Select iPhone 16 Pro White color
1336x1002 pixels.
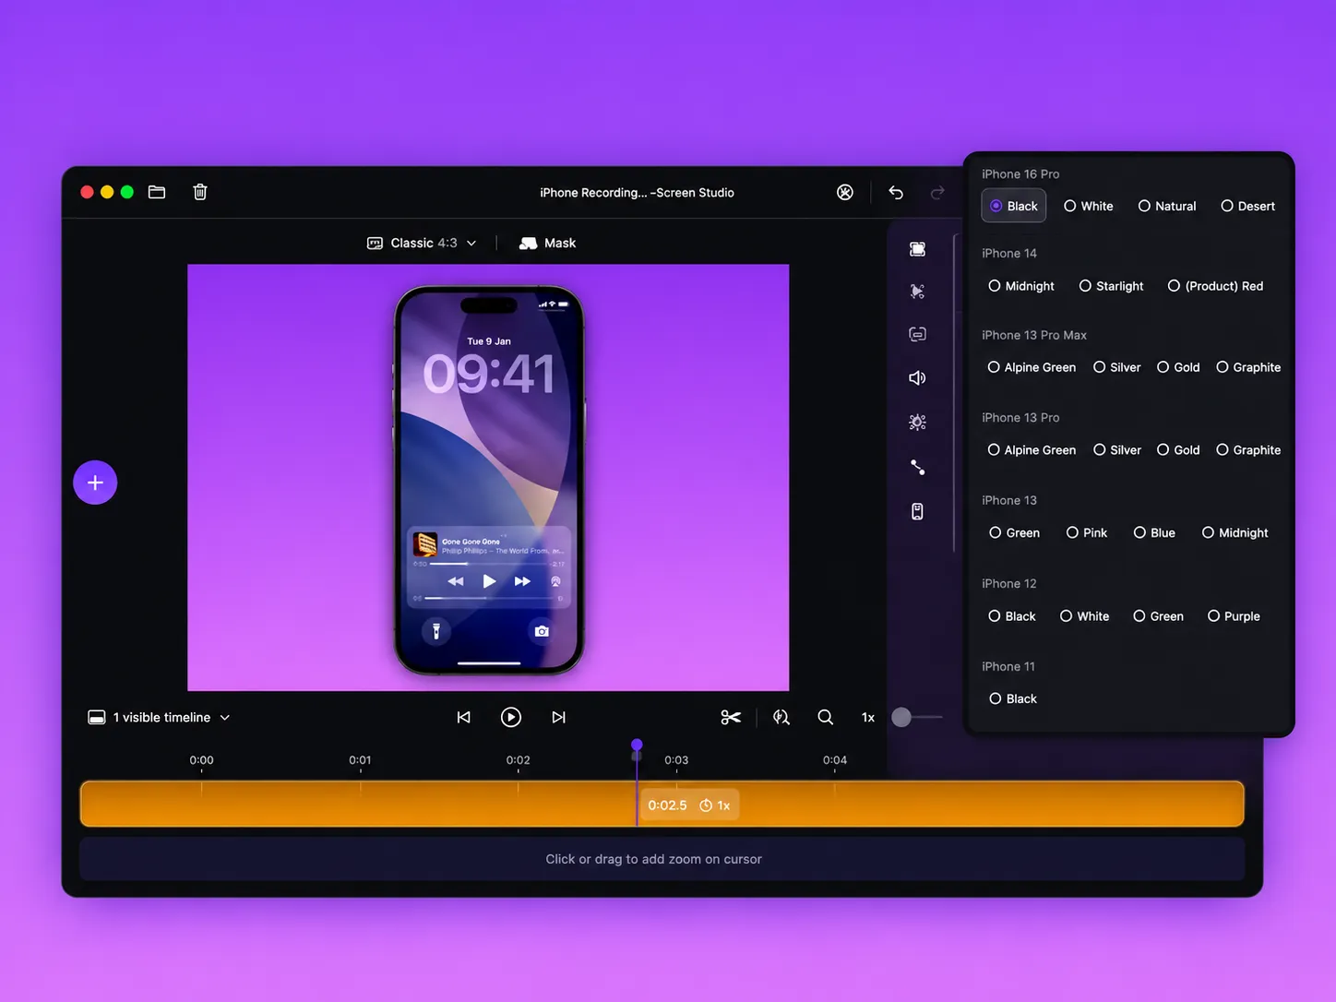click(1089, 206)
